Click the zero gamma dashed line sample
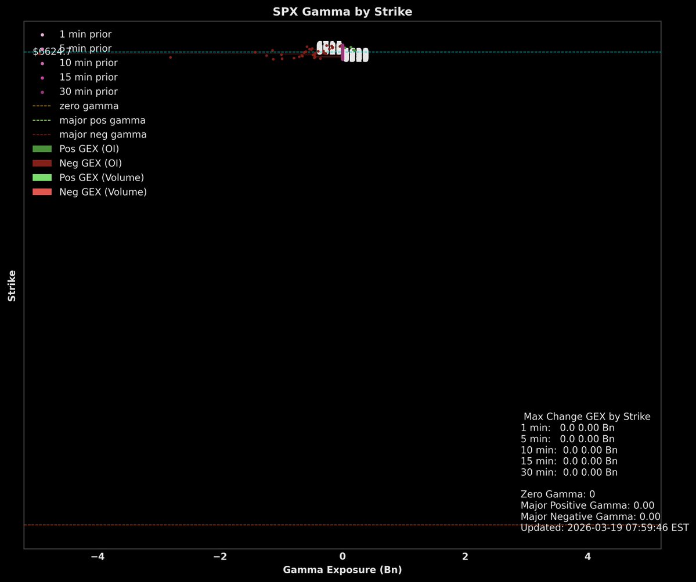Image resolution: width=696 pixels, height=582 pixels. point(41,106)
